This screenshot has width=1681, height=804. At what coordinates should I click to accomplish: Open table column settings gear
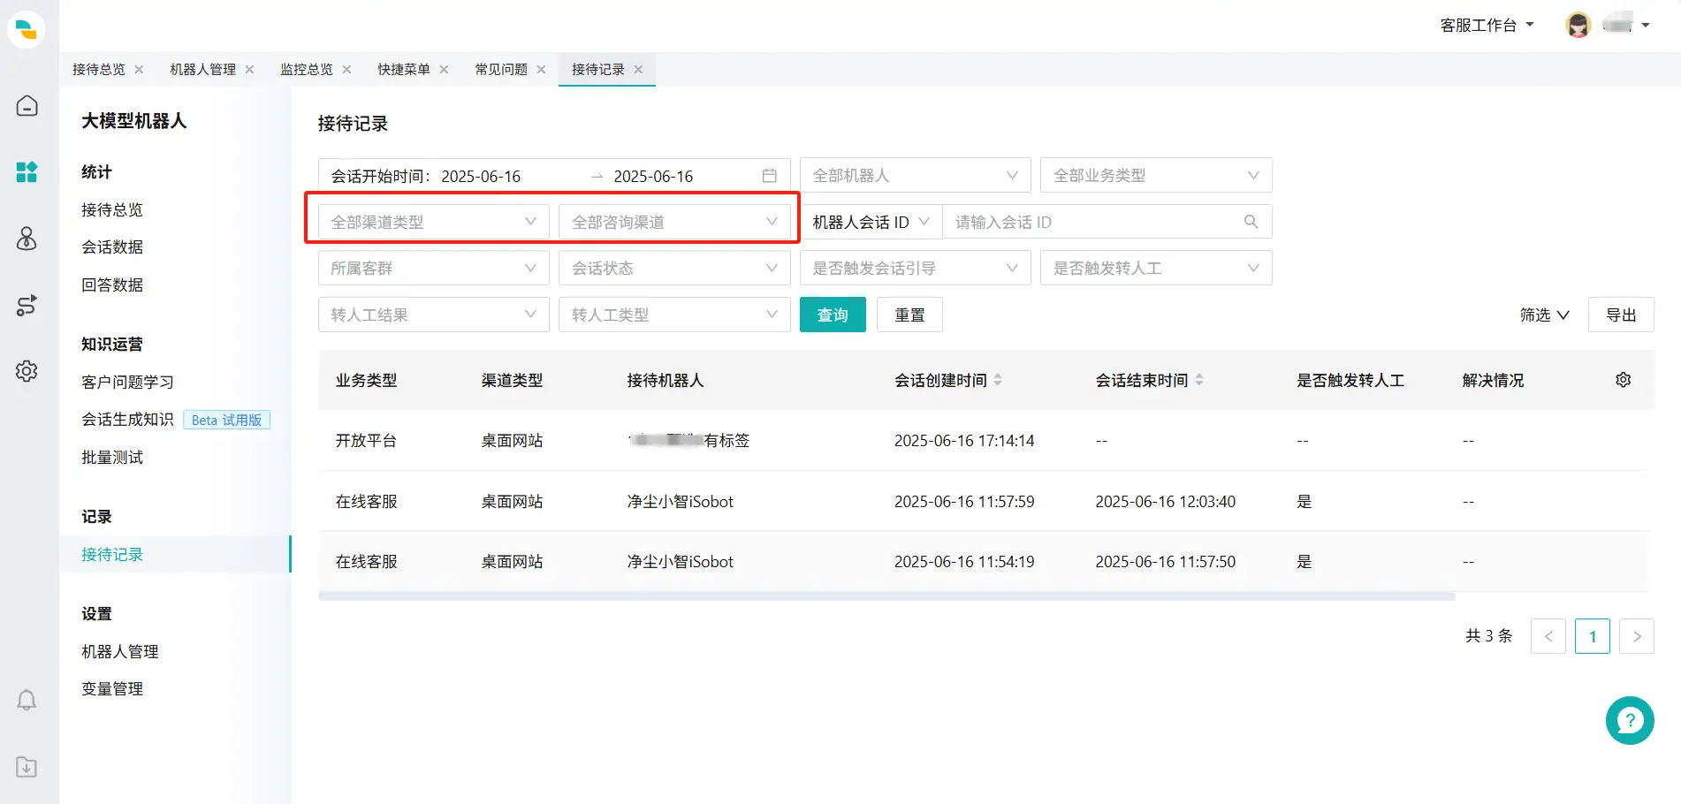[x=1624, y=380]
